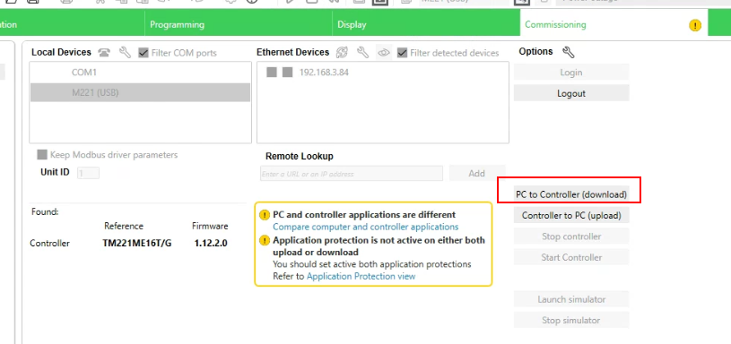Click the warning icon beside 'Application protection is not active'
The width and height of the screenshot is (731, 344).
265,241
